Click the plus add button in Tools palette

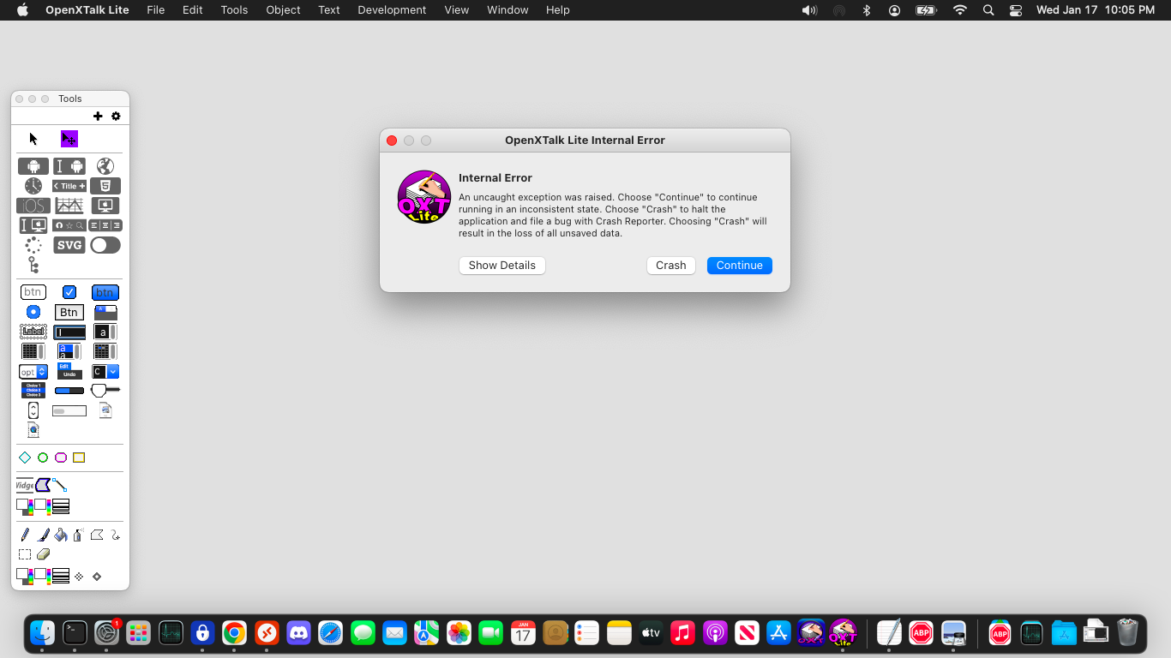pos(98,117)
